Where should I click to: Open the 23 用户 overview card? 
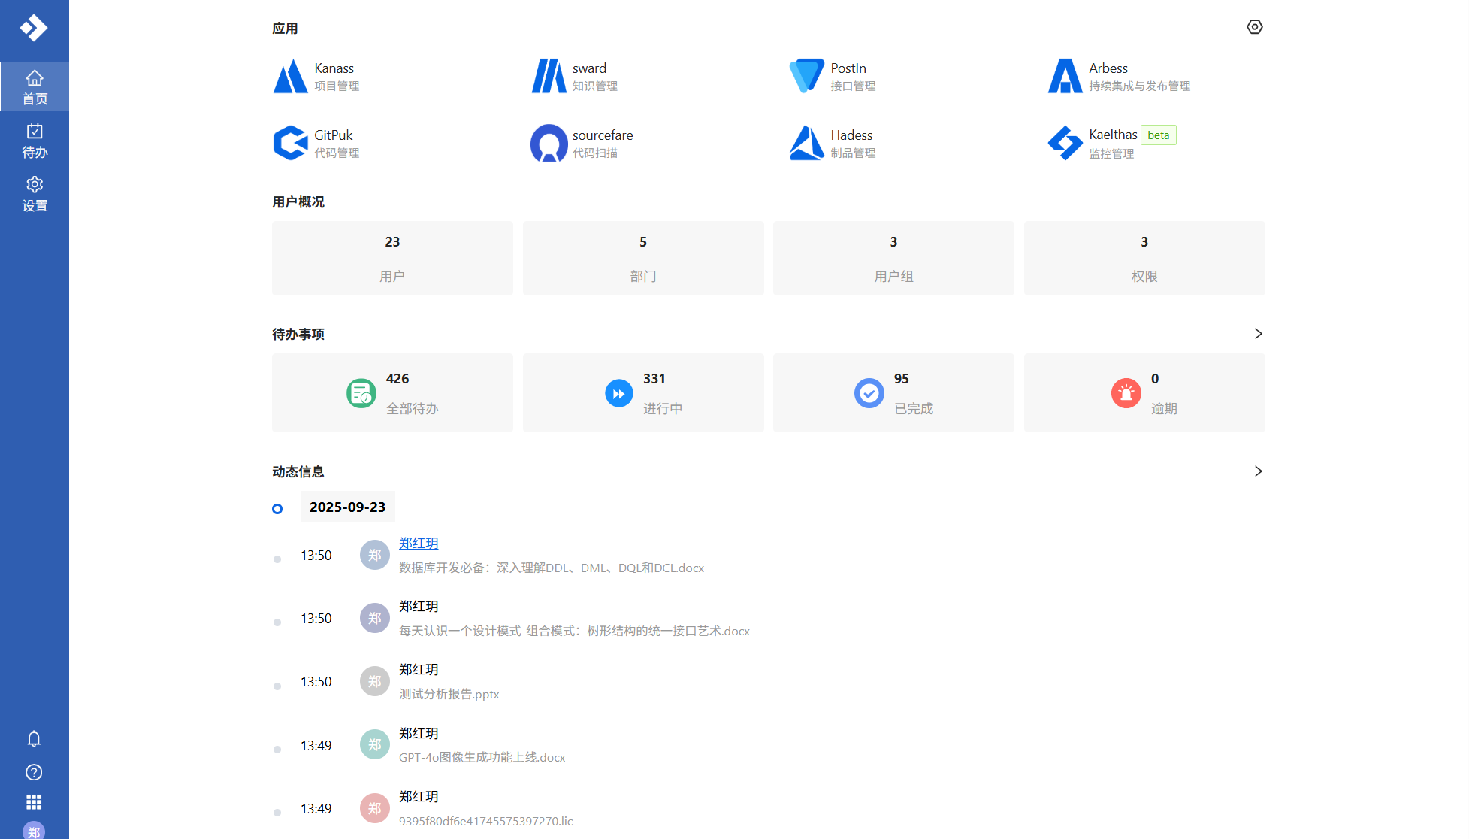coord(392,258)
